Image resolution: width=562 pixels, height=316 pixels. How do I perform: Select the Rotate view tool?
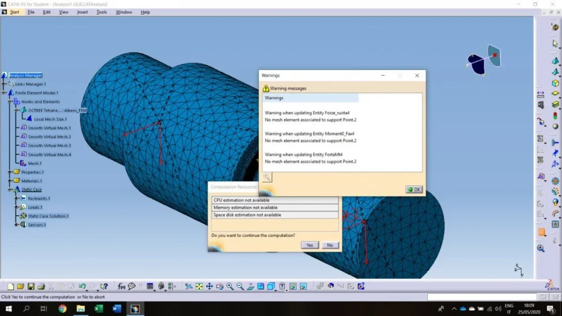(x=220, y=286)
